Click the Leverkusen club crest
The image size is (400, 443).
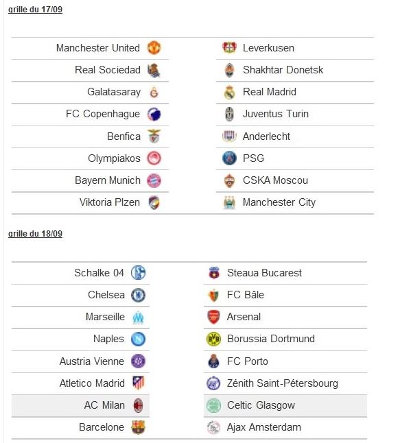coord(229,47)
